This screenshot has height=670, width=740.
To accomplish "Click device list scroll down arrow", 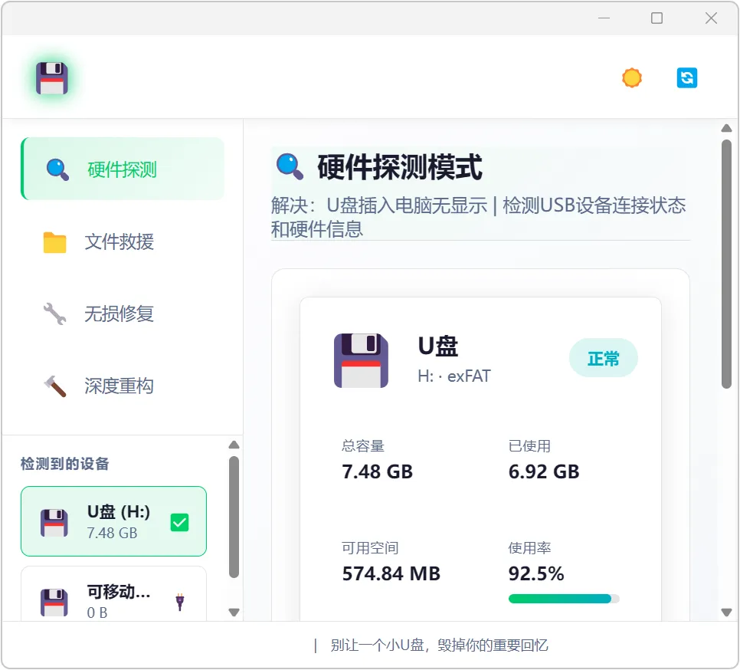I will tap(234, 613).
